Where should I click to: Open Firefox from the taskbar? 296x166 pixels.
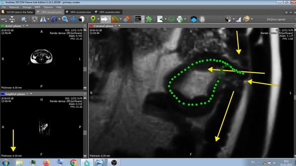46,162
